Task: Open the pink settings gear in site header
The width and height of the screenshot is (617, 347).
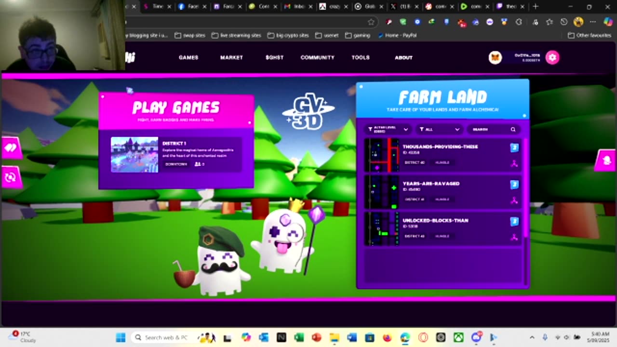Action: pyautogui.click(x=552, y=57)
